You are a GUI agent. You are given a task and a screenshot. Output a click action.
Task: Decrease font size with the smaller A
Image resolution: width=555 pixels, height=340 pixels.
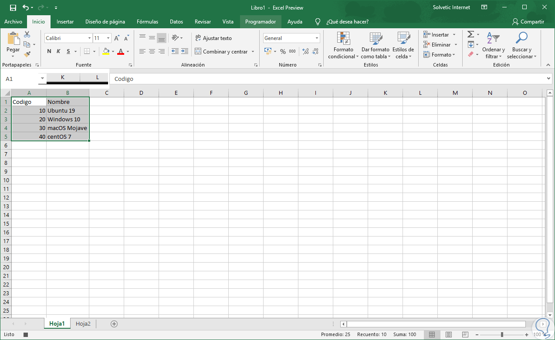[127, 38]
